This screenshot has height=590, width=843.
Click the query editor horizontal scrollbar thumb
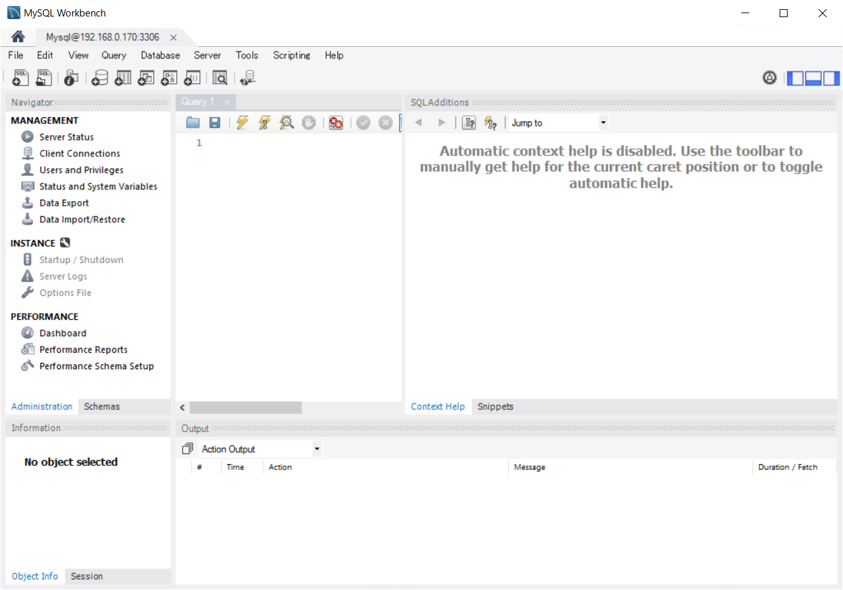(x=246, y=407)
